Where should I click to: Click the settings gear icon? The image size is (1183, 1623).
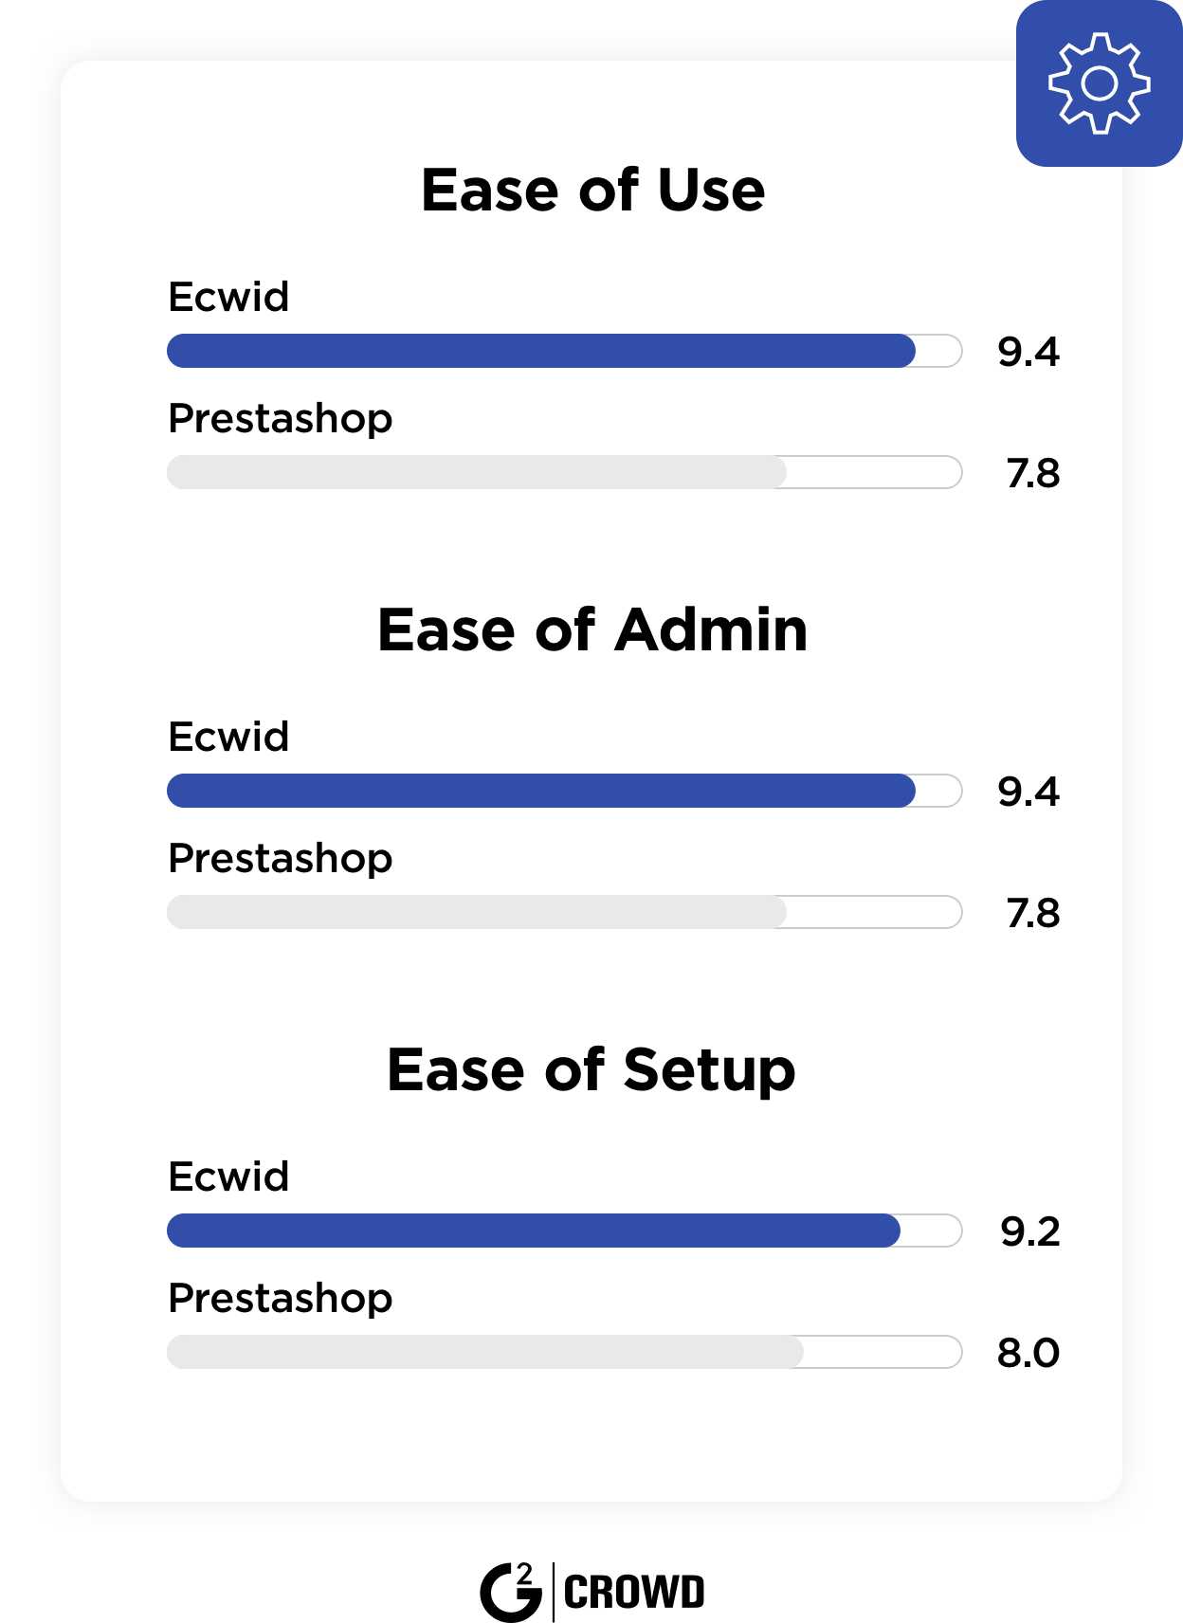click(x=1099, y=83)
